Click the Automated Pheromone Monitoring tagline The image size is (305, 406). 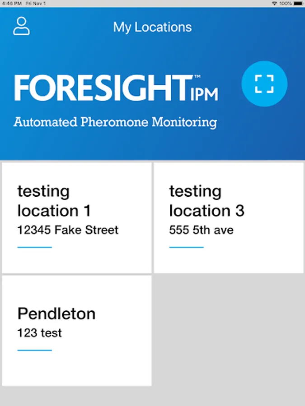click(115, 122)
